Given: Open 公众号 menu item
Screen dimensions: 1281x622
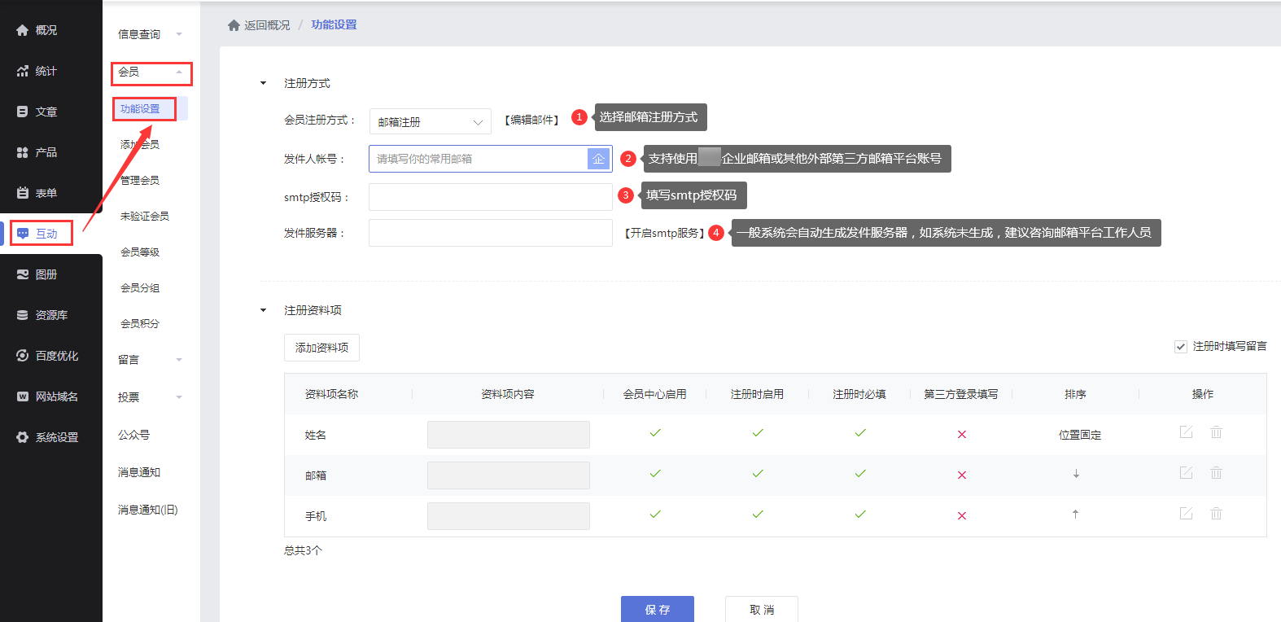Looking at the screenshot, I should (x=134, y=435).
